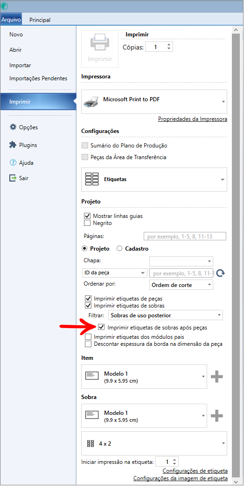Select the Projeto radio button

coord(84,249)
